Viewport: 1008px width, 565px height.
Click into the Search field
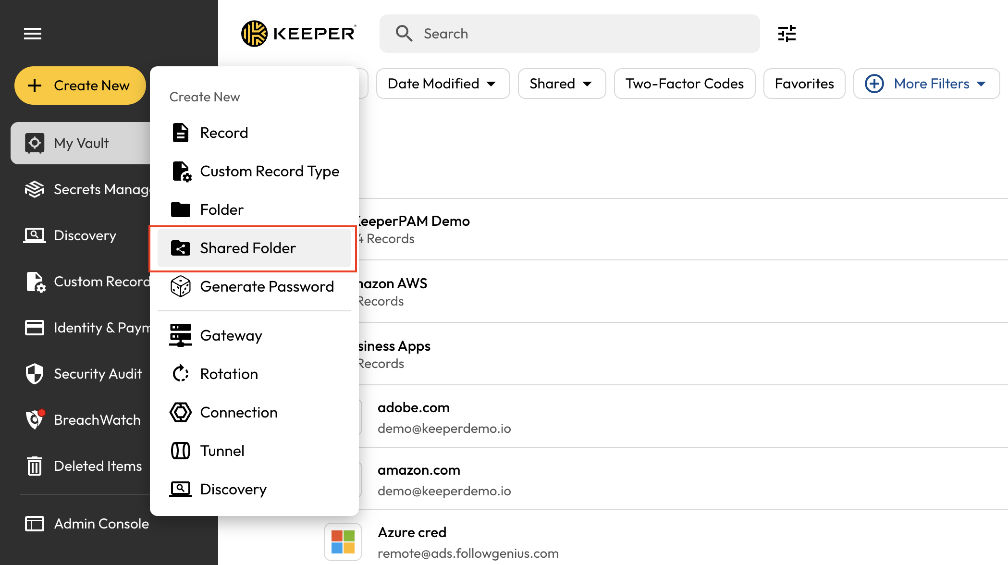pos(577,34)
